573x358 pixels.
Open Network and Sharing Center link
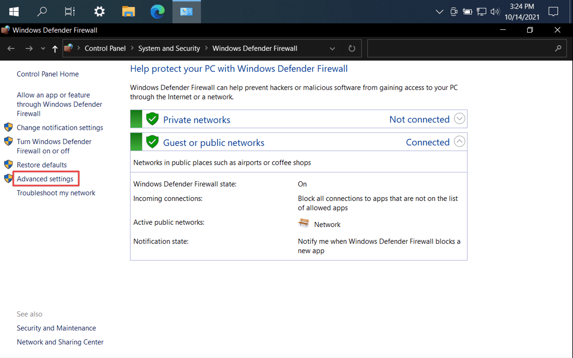coord(60,342)
